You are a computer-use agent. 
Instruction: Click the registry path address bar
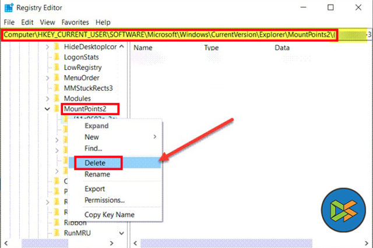[186, 35]
